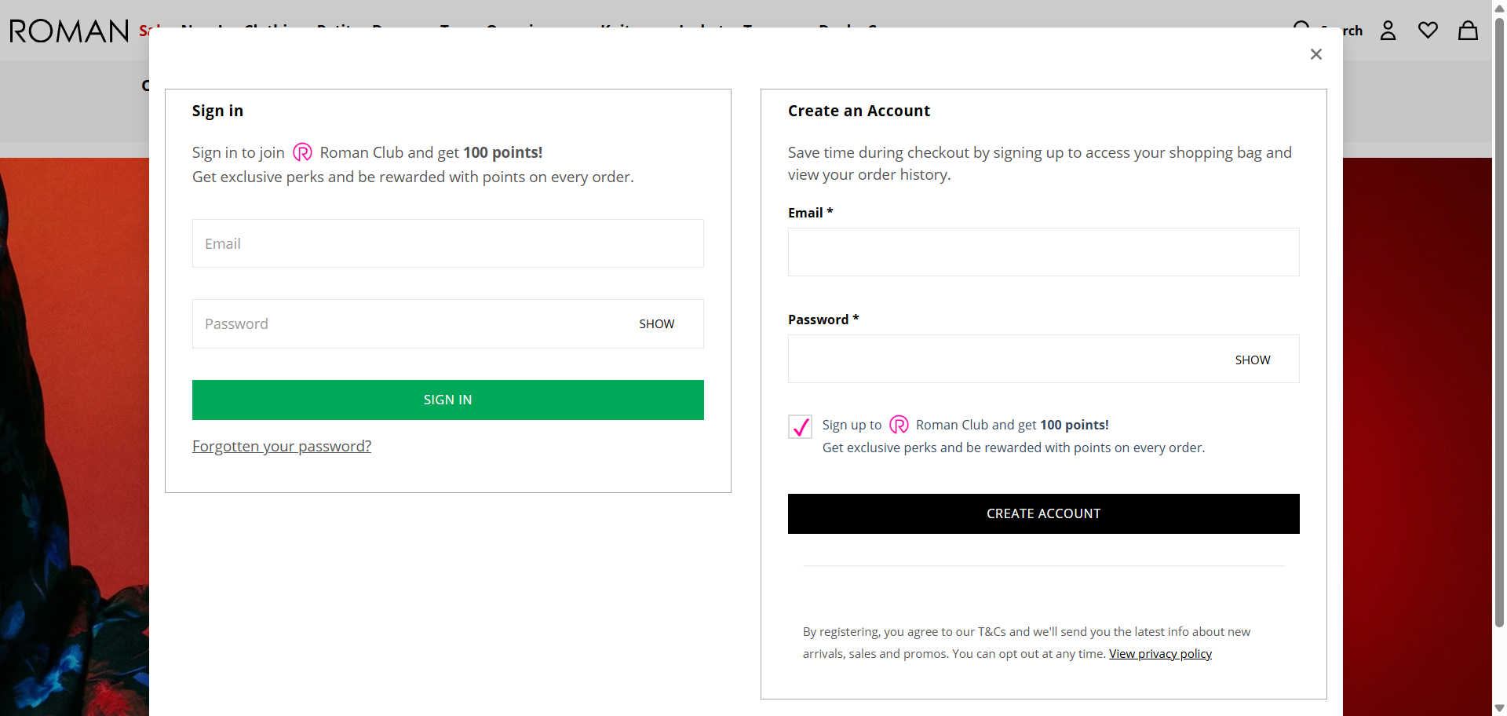Focus the Sign in Password field
1507x716 pixels.
coord(408,324)
